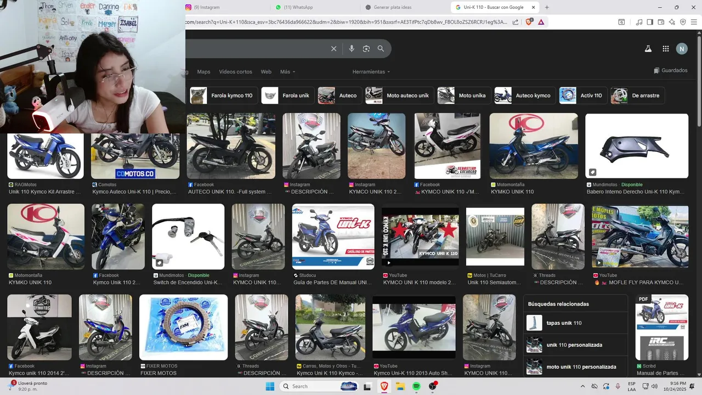Open the Windows Start menu
The width and height of the screenshot is (702, 395).
point(270,386)
